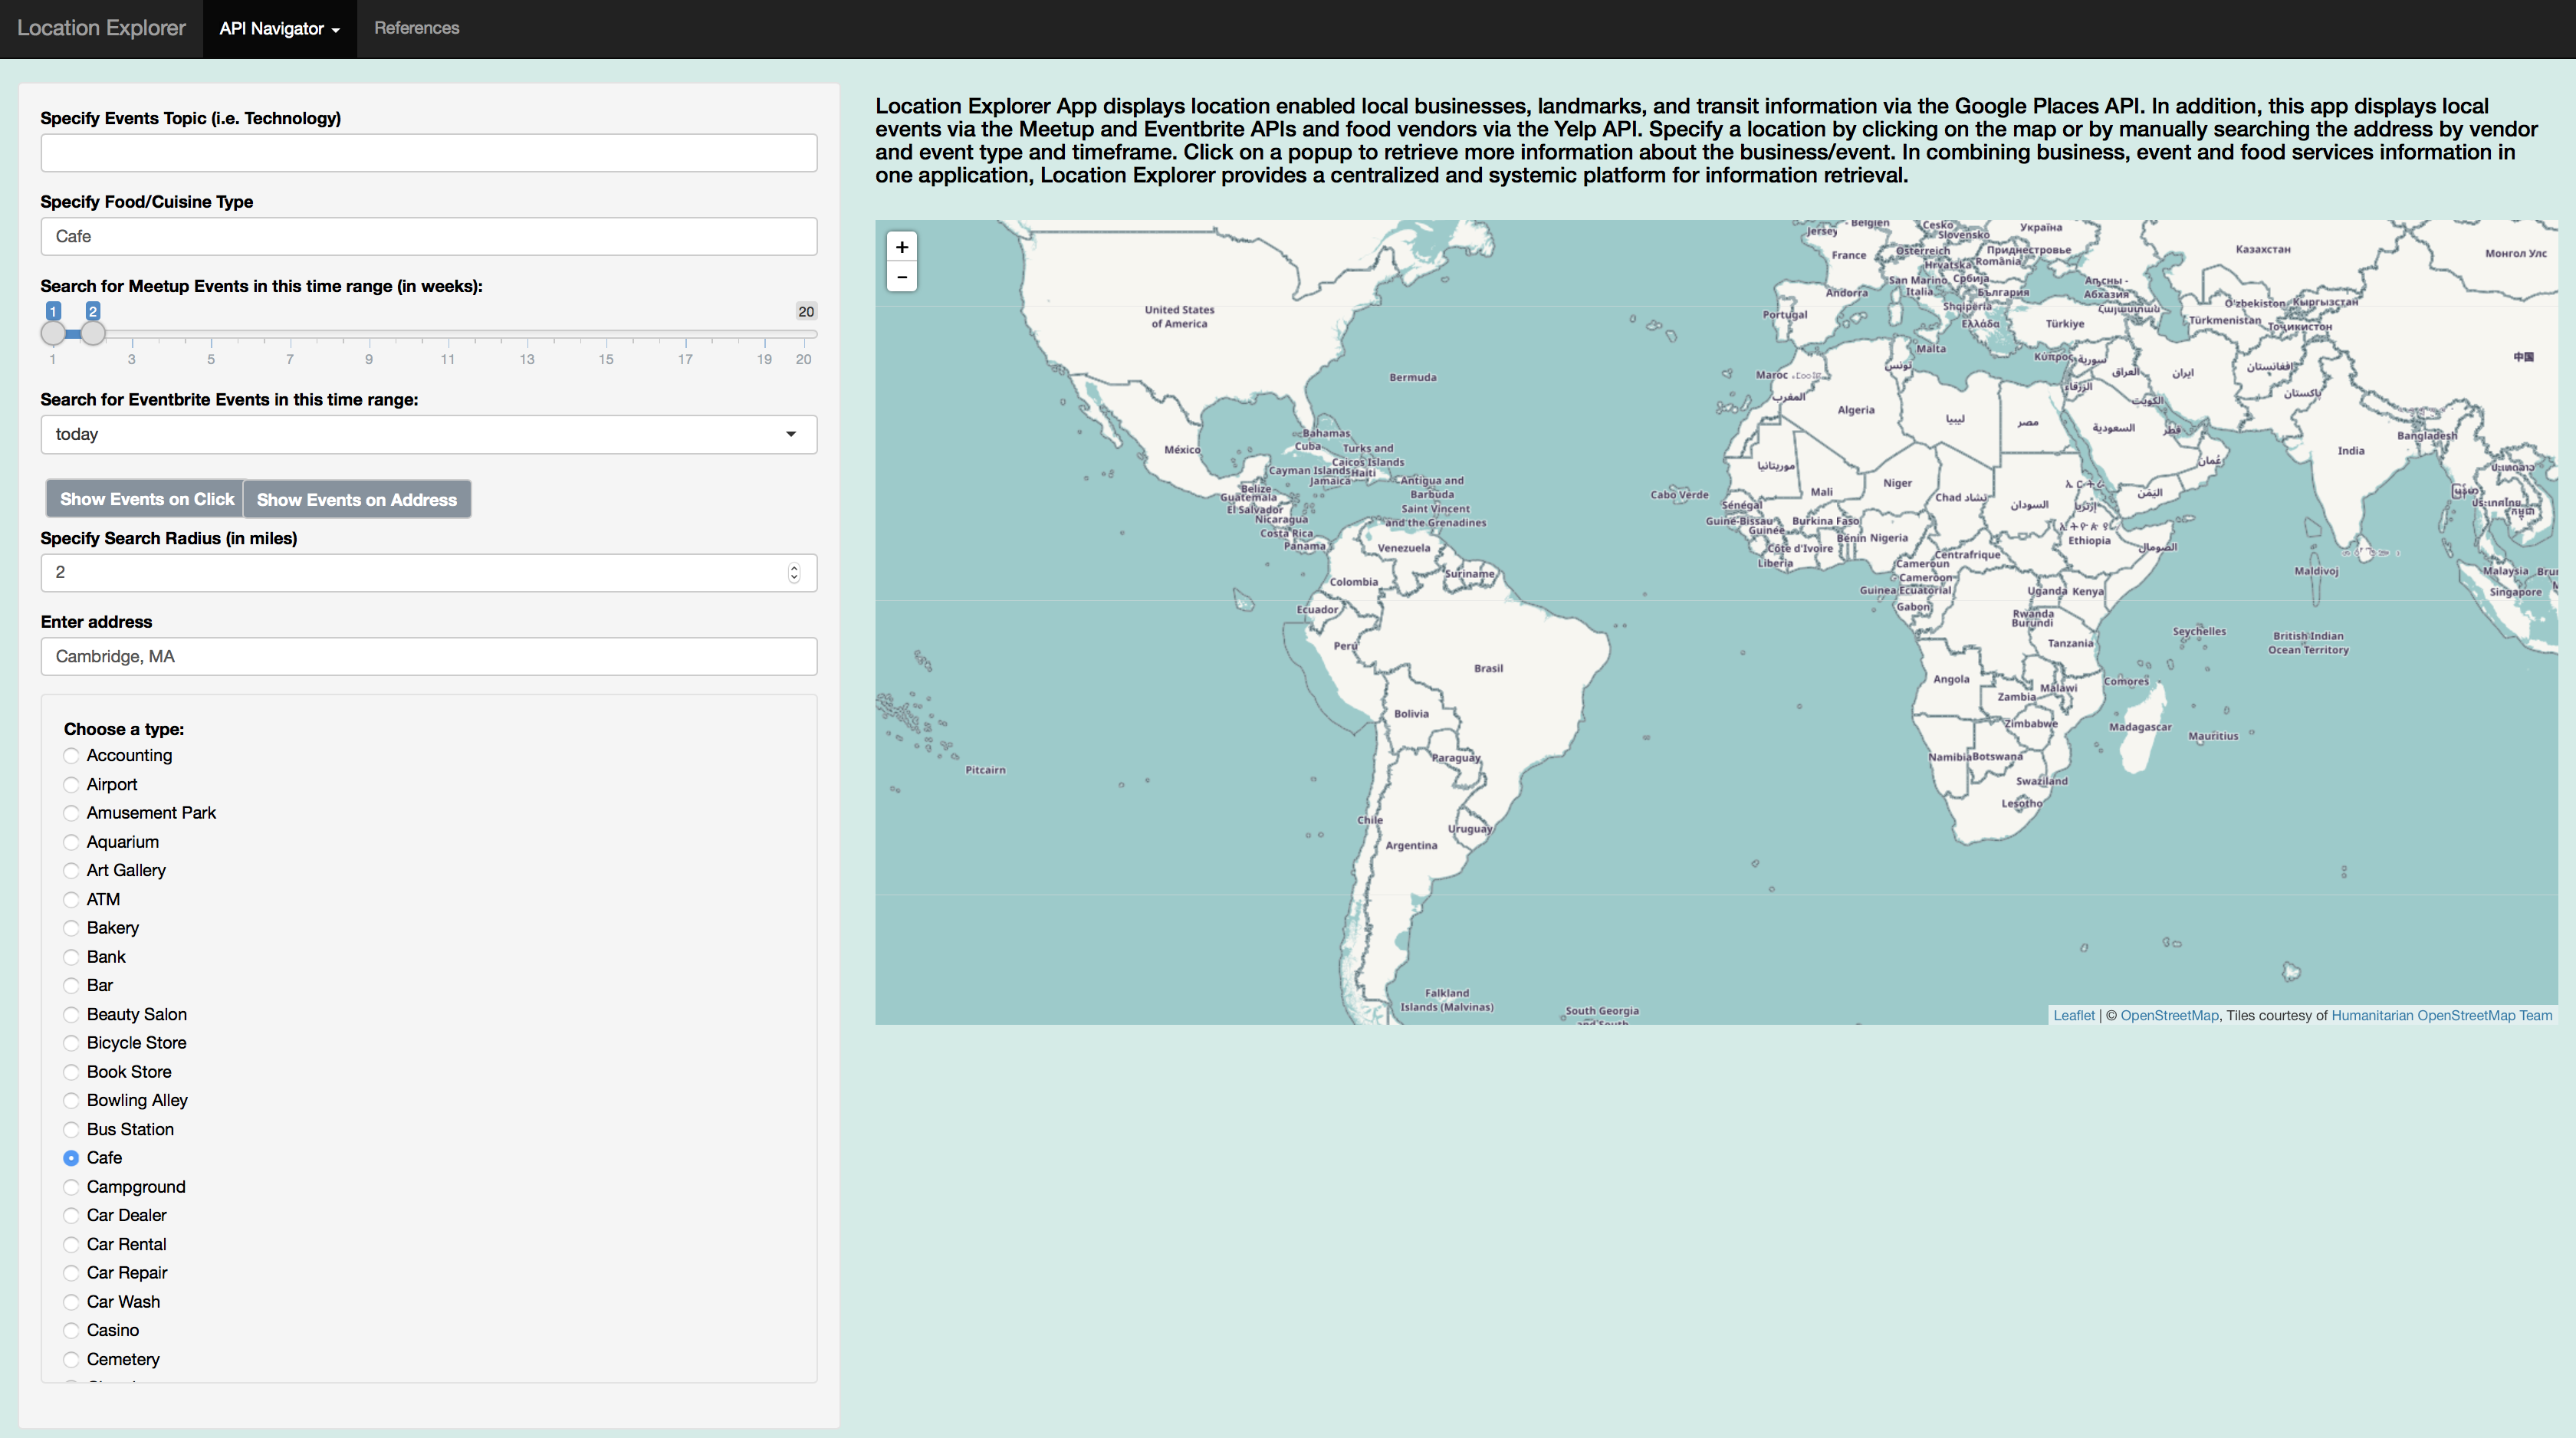Choose the Bakery type option
The image size is (2576, 1438).
[x=71, y=928]
